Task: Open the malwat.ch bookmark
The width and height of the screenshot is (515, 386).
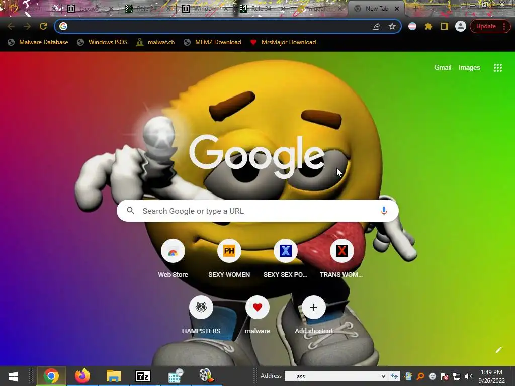Action: click(x=155, y=42)
